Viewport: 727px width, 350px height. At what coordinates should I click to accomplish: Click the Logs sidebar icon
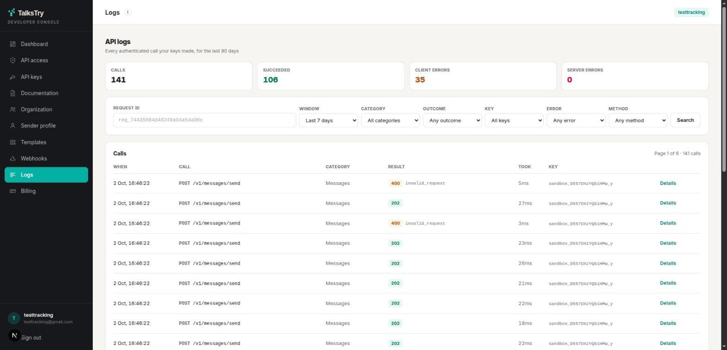[x=13, y=175]
